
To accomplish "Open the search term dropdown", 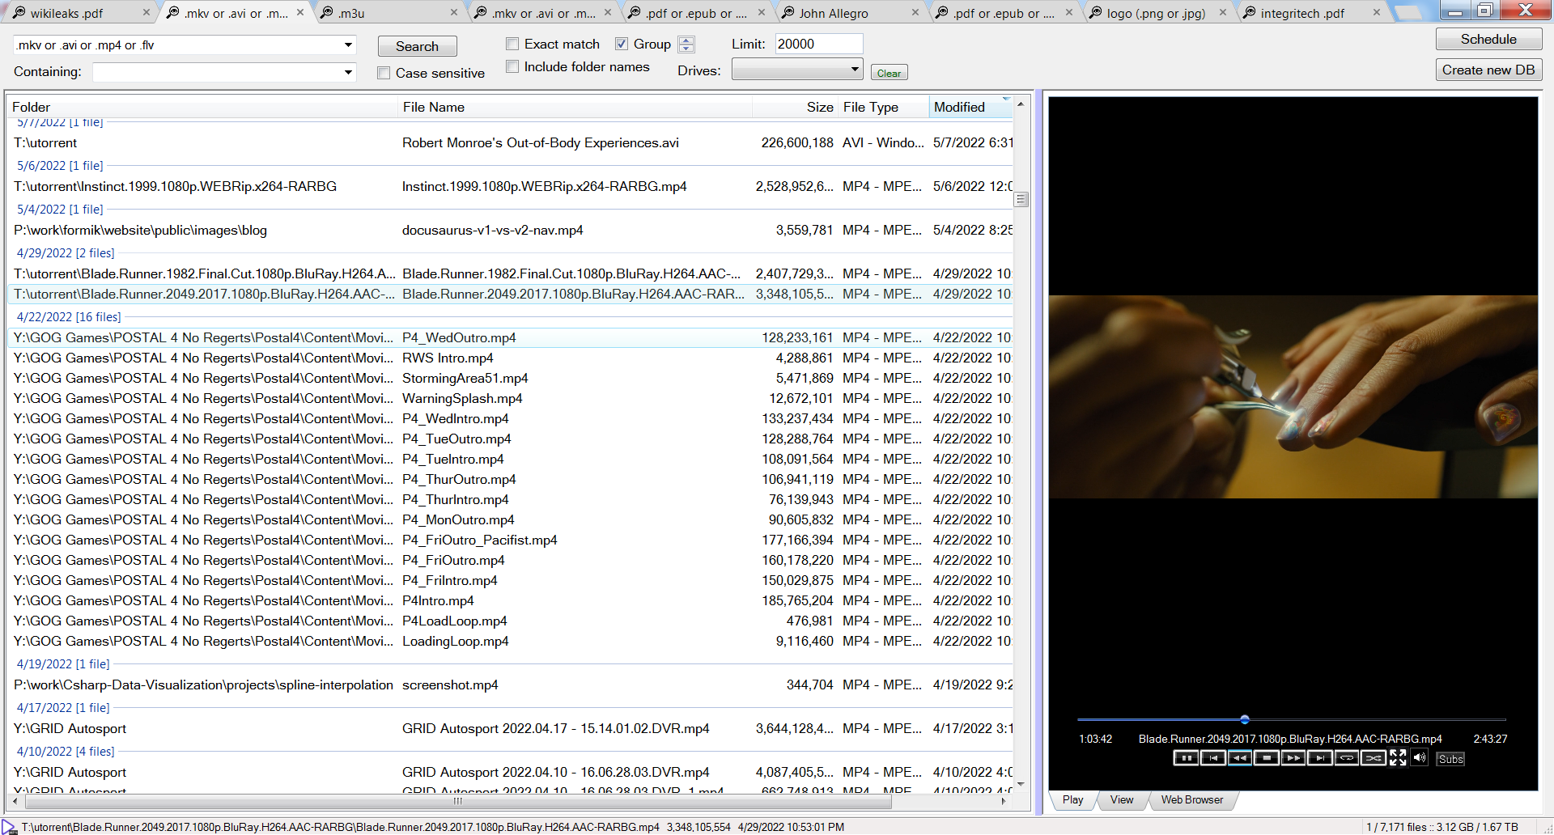I will (x=348, y=45).
